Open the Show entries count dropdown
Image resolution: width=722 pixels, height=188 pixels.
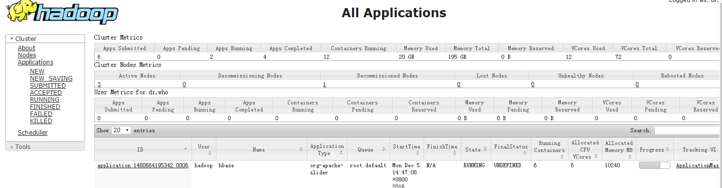(x=121, y=130)
